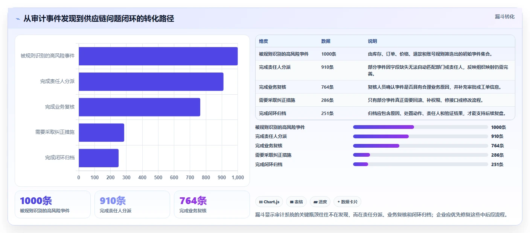This screenshot has width=530, height=233.
Task: Click the footer summary starting 漏斗显示审计系统
Action: [x=382, y=215]
